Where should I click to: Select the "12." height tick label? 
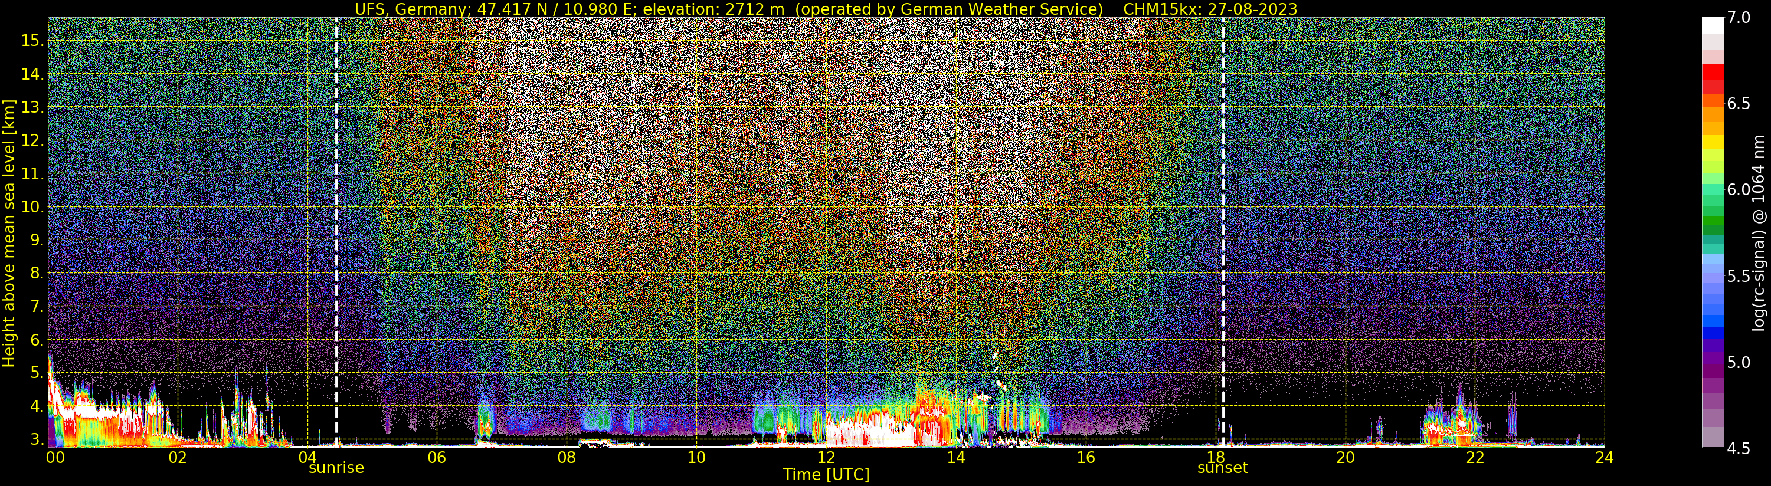click(x=33, y=140)
